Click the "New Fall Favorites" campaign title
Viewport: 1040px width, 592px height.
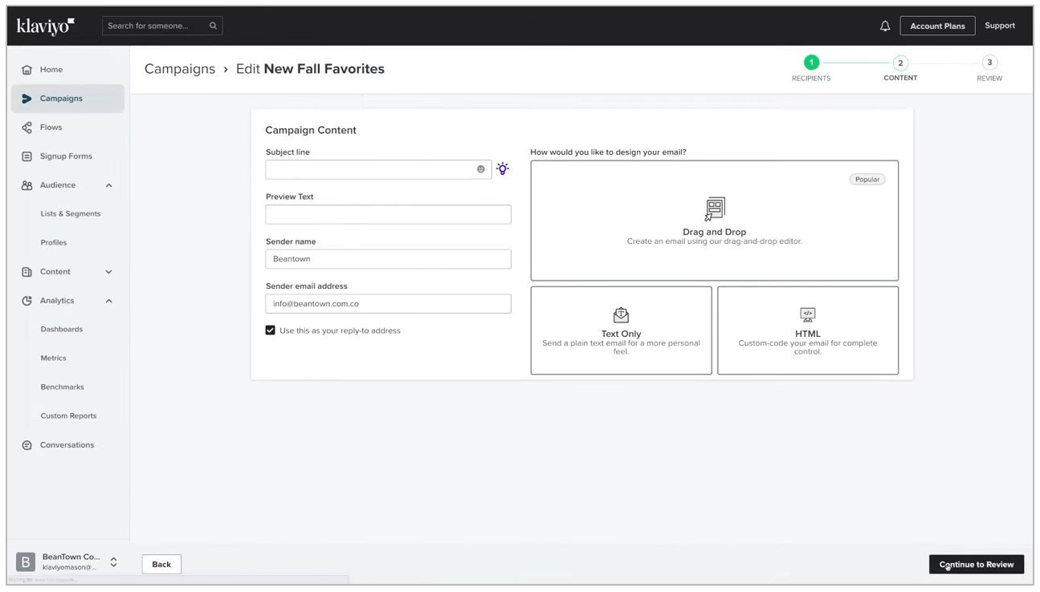(x=324, y=69)
